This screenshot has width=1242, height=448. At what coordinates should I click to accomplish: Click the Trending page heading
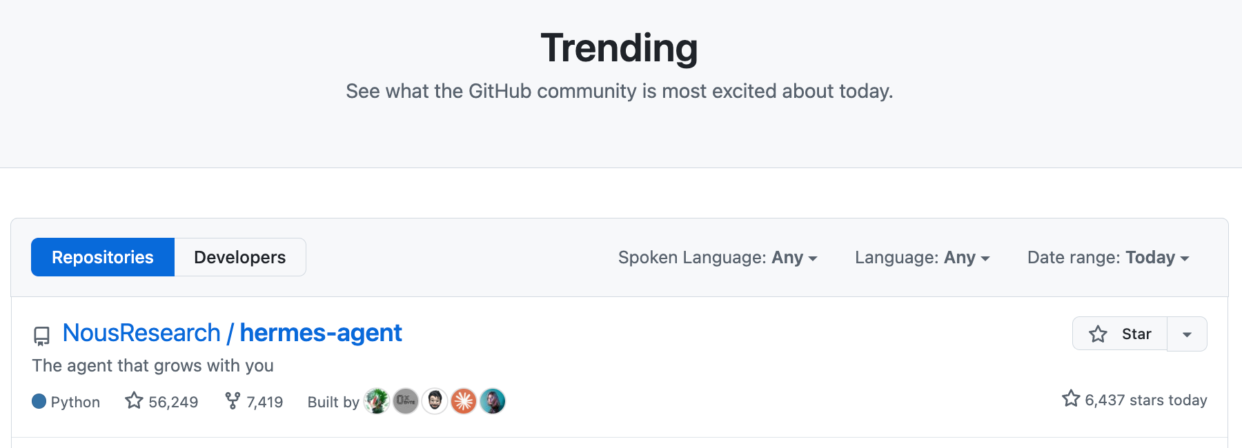[619, 48]
